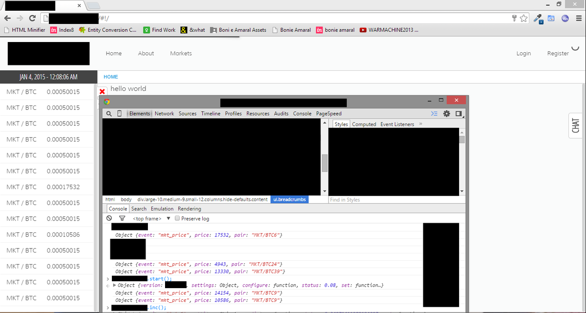The height and width of the screenshot is (313, 586).
Task: Click the Register link
Action: pos(558,53)
